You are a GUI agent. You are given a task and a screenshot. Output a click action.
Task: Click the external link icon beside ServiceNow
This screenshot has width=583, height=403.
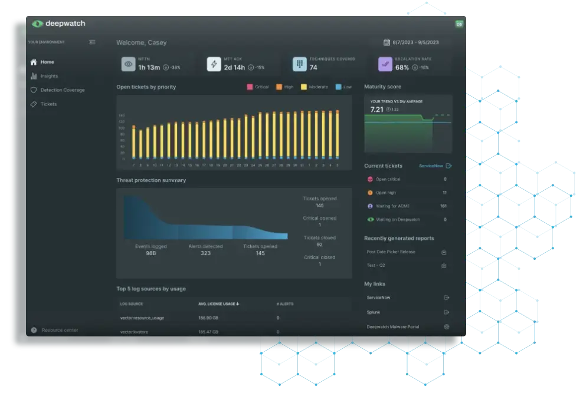point(449,166)
